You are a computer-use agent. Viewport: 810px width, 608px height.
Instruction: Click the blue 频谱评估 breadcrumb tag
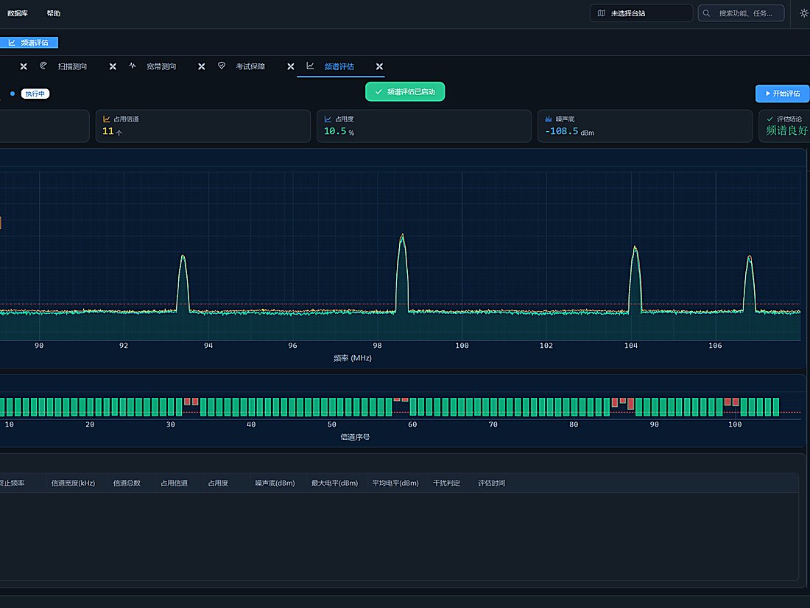coord(29,43)
